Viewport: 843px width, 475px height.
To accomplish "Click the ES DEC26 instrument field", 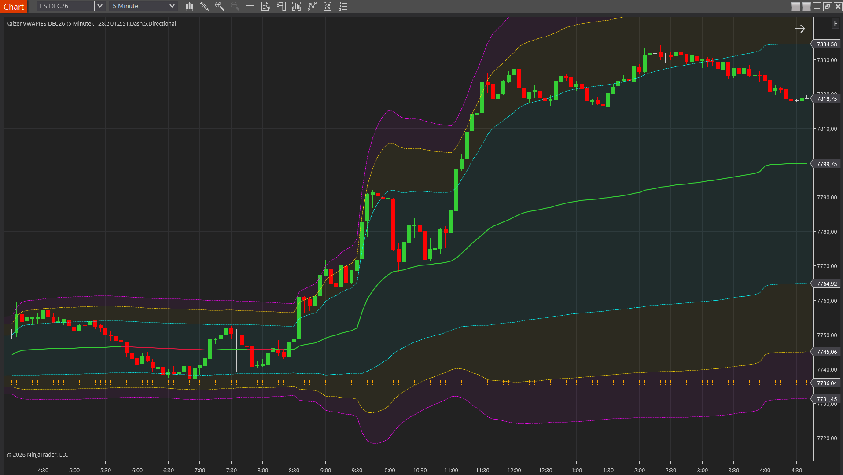I will [66, 6].
